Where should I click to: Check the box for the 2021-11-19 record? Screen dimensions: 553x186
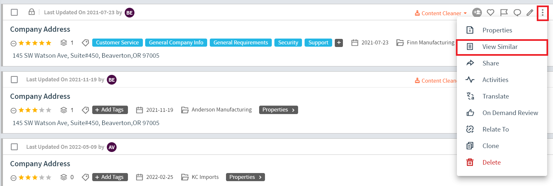tap(14, 79)
